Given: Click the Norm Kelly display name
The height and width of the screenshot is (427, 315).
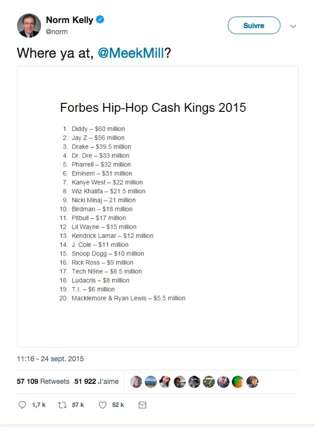Looking at the screenshot, I should [x=69, y=20].
